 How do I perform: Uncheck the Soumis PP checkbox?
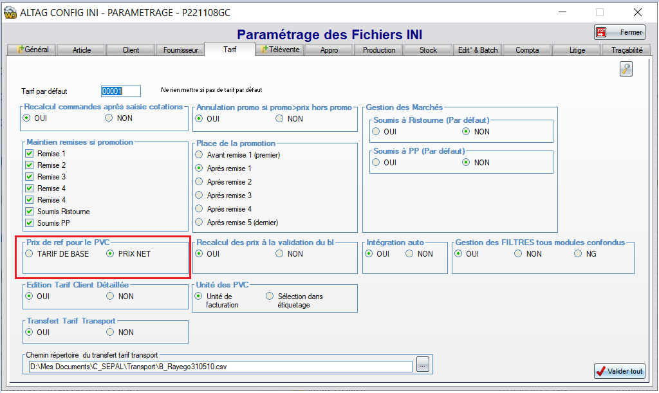coord(29,223)
